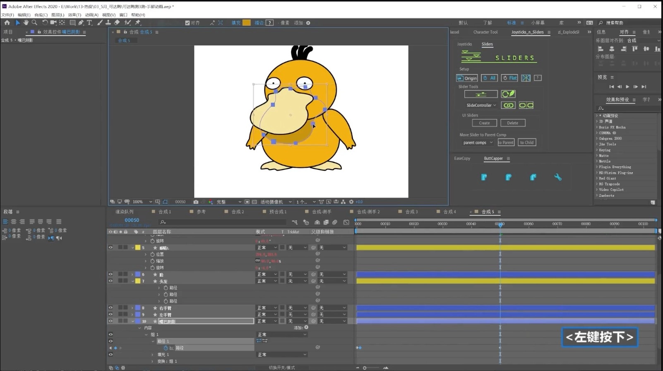Screen dimensions: 663x371
Task: Toggle the 对齐 snapping checkbox
Action: point(187,23)
